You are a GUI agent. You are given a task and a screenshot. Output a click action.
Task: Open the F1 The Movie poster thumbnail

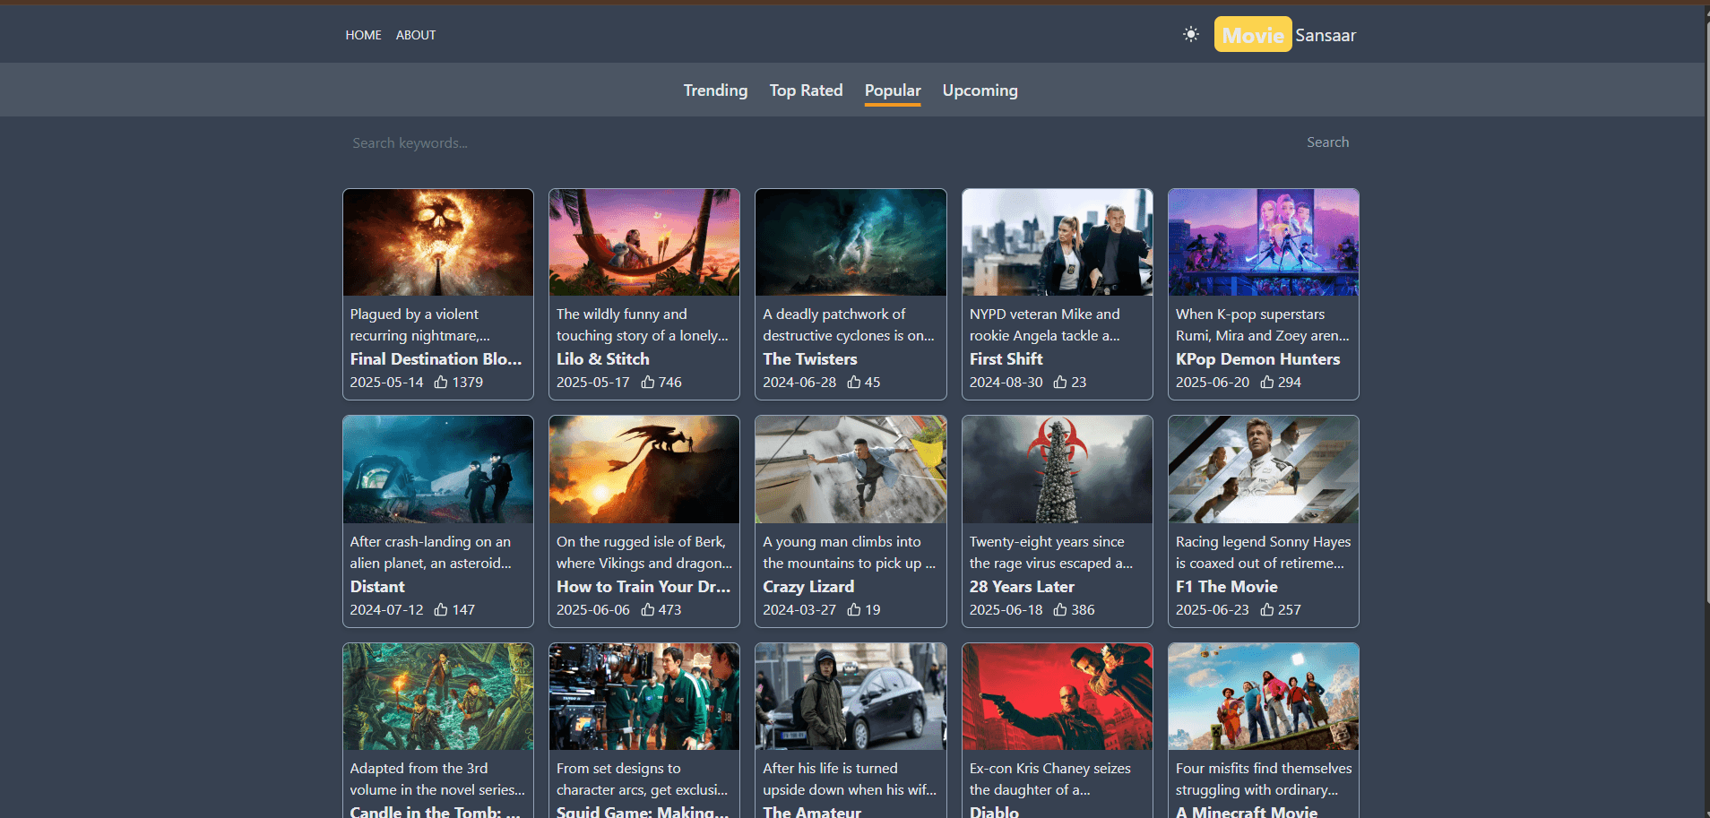click(x=1264, y=469)
